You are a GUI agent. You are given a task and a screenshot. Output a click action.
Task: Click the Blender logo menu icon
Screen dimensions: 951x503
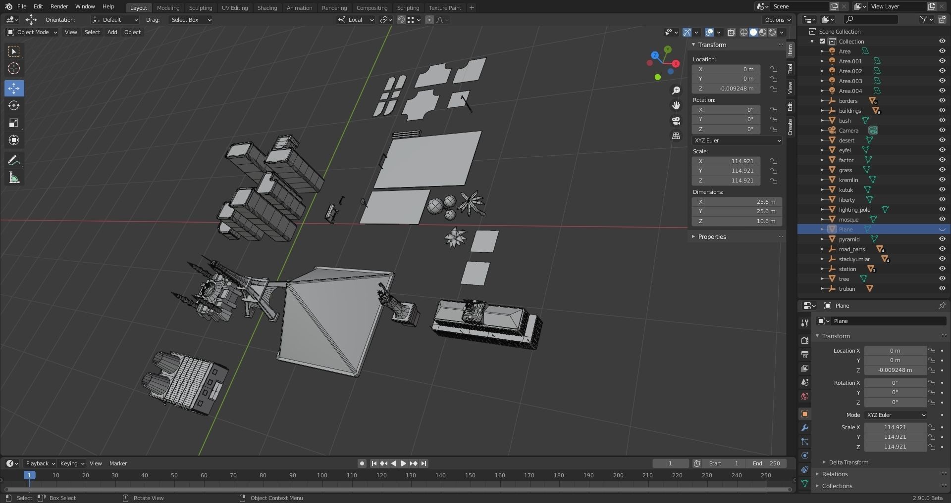tap(8, 6)
